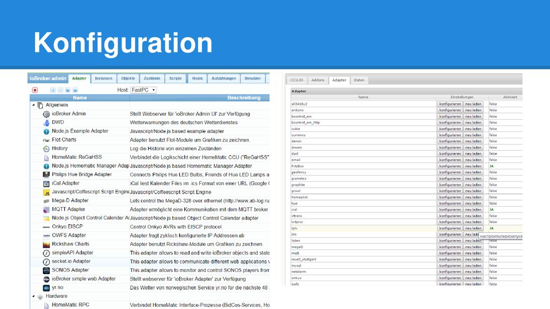Image resolution: width=550 pixels, height=309 pixels.
Task: Click neu laden for the denon adapter
Action: (x=473, y=142)
